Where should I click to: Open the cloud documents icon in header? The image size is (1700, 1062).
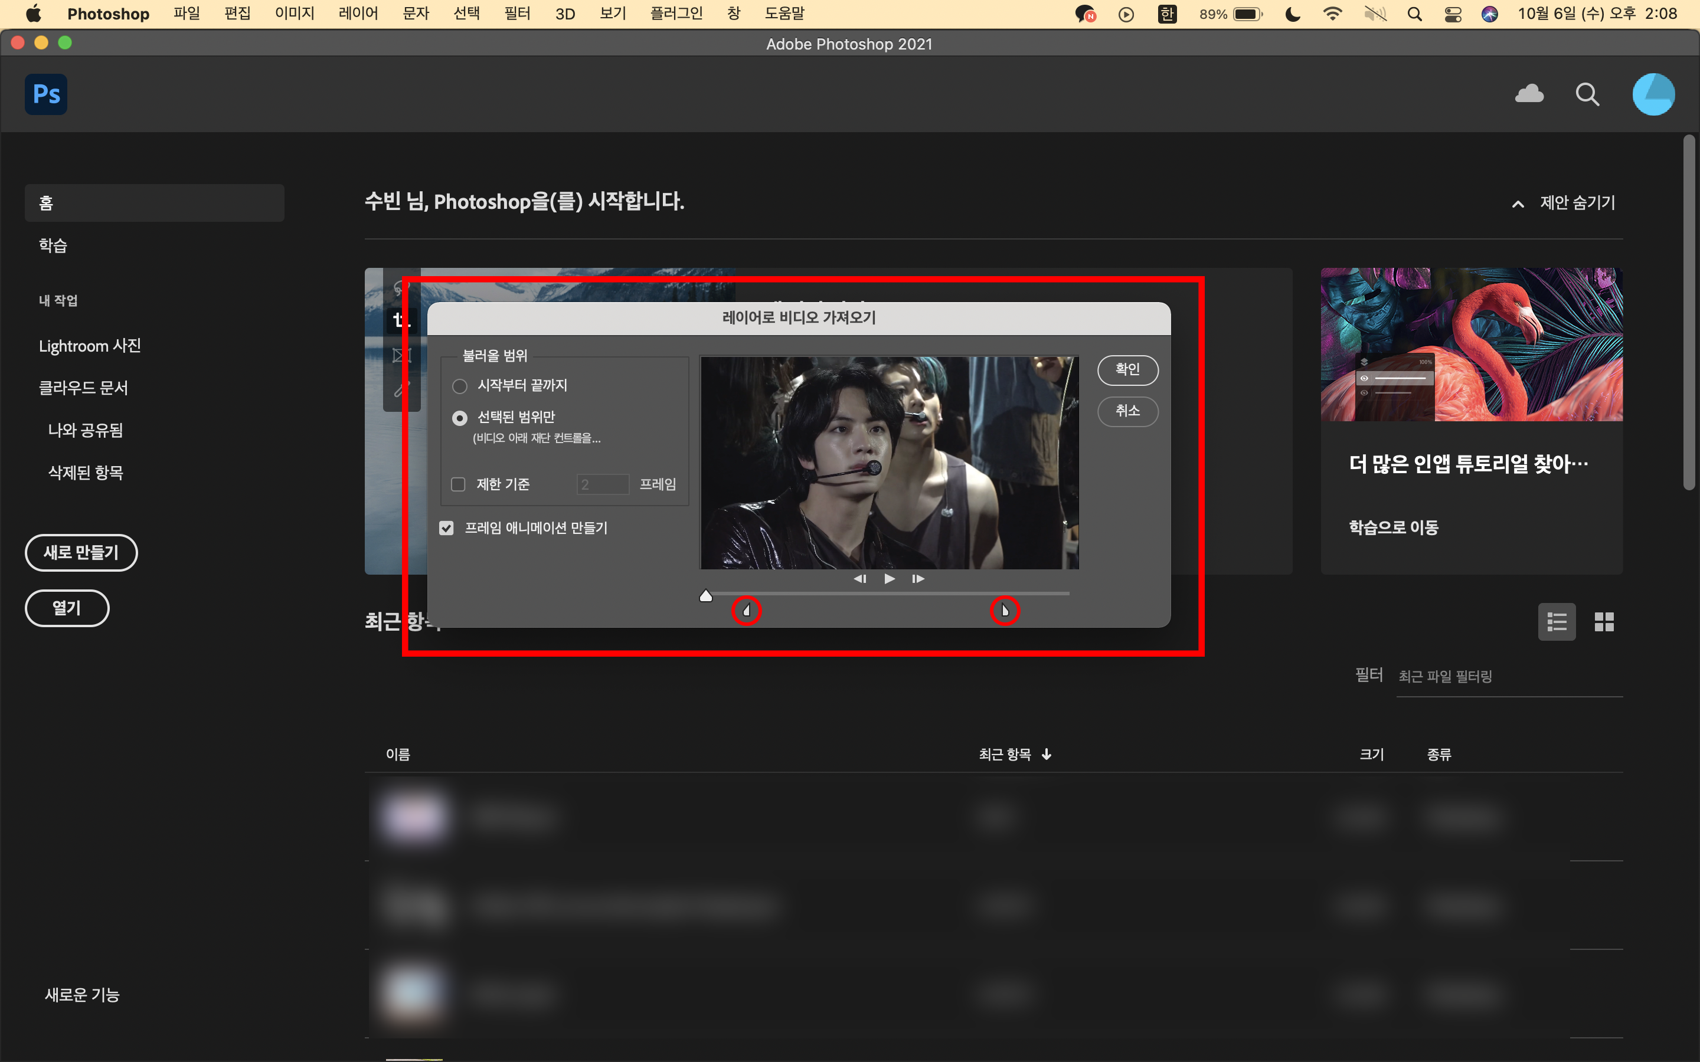point(1529,94)
